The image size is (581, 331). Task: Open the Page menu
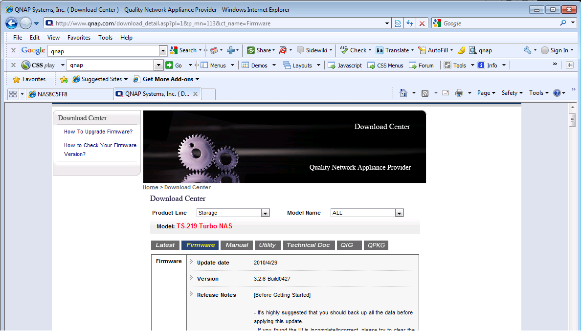pyautogui.click(x=486, y=93)
